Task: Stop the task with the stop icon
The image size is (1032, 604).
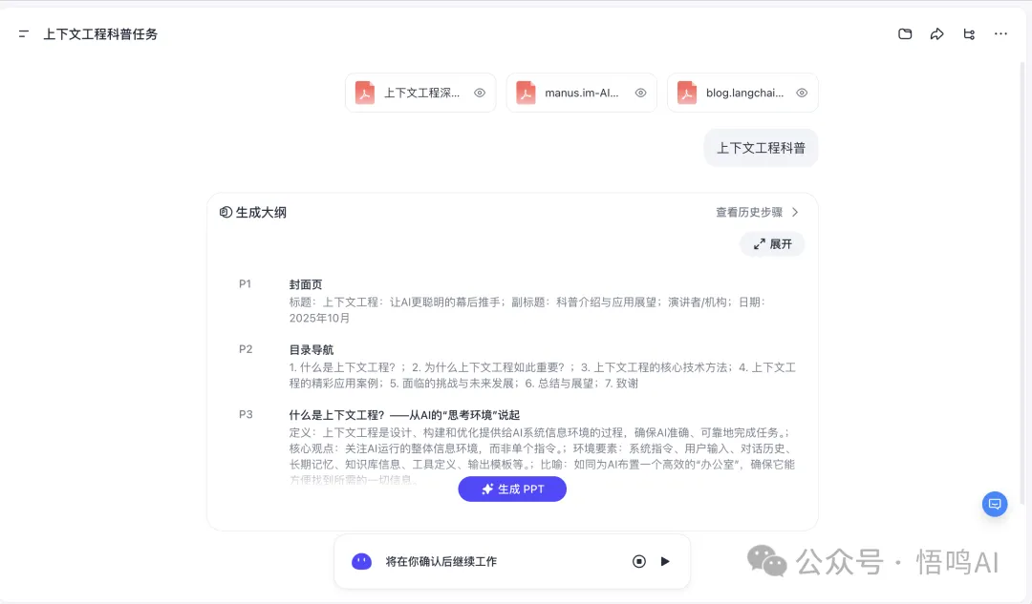Action: pos(639,562)
